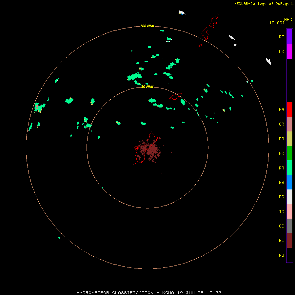Click the HHC product label
This screenshot has height=295, width=295.
[x=288, y=20]
